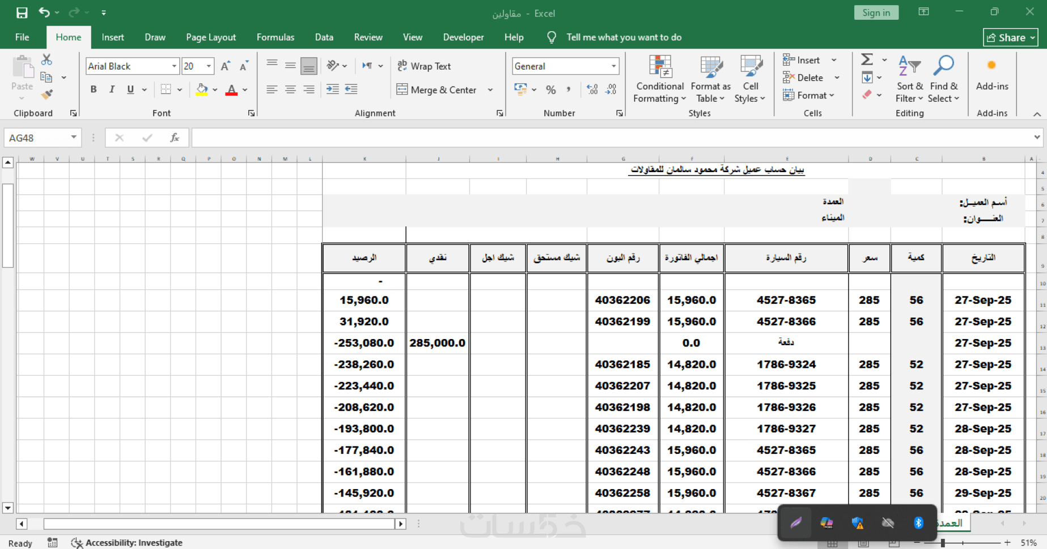Viewport: 1047px width, 549px height.
Task: Click the horizontal scrollbar right arrow
Action: (401, 524)
